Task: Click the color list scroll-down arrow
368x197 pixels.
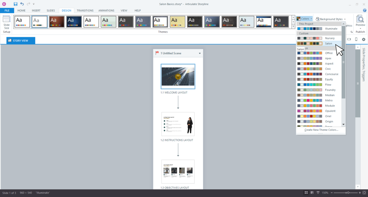Action: coord(343,124)
